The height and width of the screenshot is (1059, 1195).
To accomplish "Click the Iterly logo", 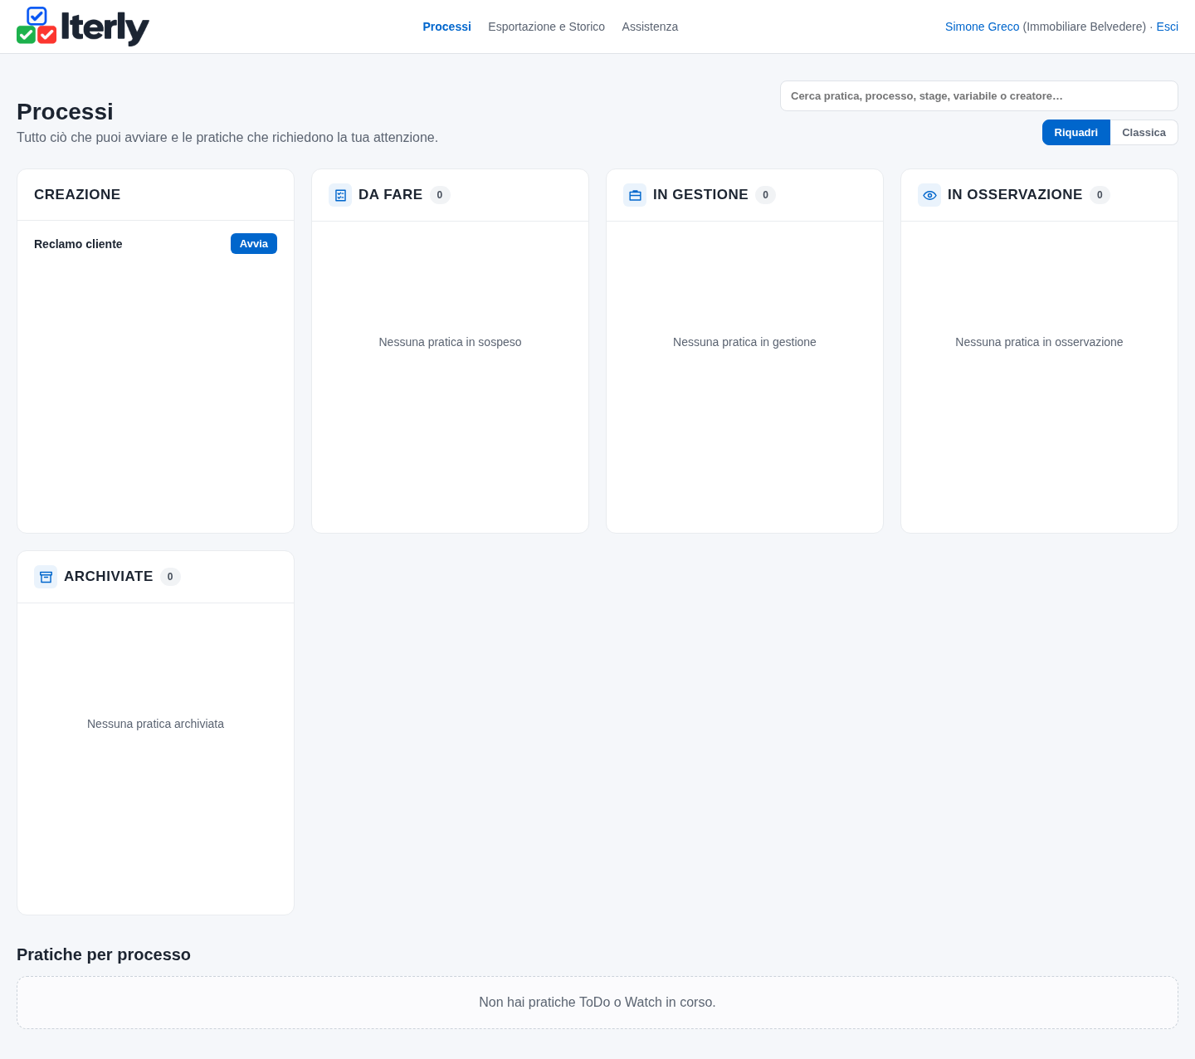I will coord(83,27).
